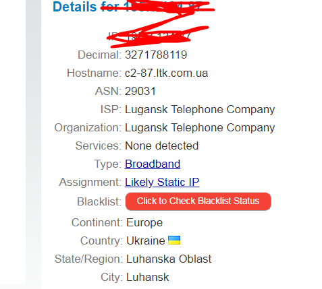Viewport: 322px width, 289px height.
Task: Click the Blacklist field label
Action: click(x=99, y=201)
